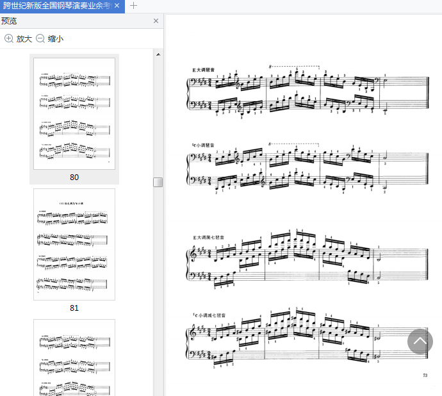This screenshot has height=396, width=442.
Task: Click the thumbnail scrollbar up arrow
Action: (x=158, y=54)
